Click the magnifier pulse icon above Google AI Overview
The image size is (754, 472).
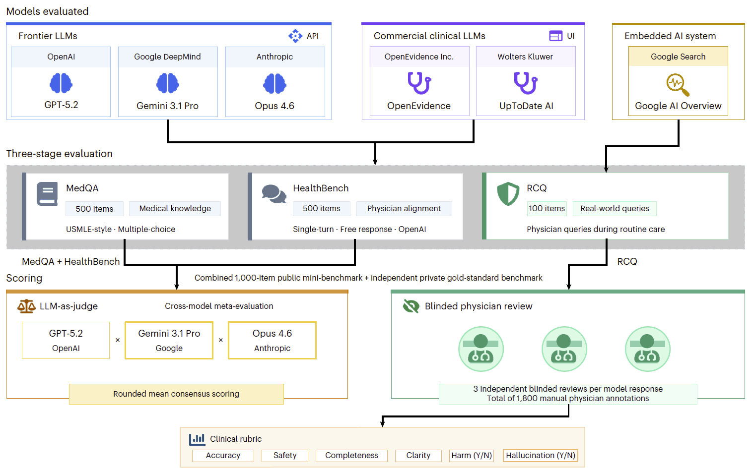pos(678,85)
